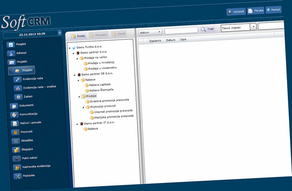Click the Soft CRM logo
The image size is (292, 191).
26,22
